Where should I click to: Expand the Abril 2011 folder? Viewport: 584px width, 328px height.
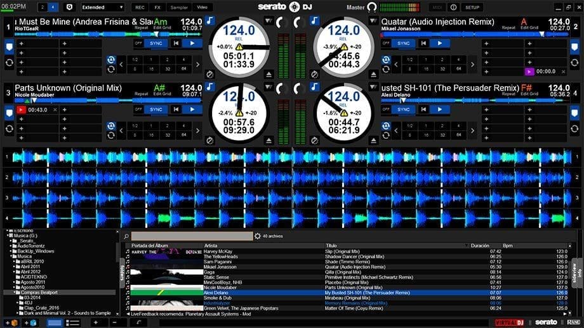coord(14,267)
